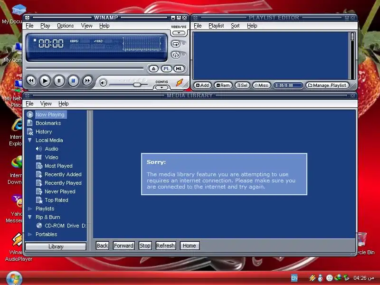The height and width of the screenshot is (285, 380).
Task: Click the Eject open file button
Action: click(153, 68)
